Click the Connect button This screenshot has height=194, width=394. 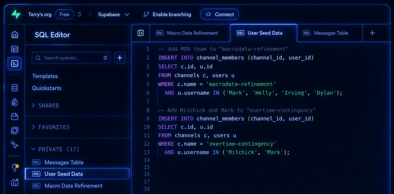pyautogui.click(x=220, y=14)
